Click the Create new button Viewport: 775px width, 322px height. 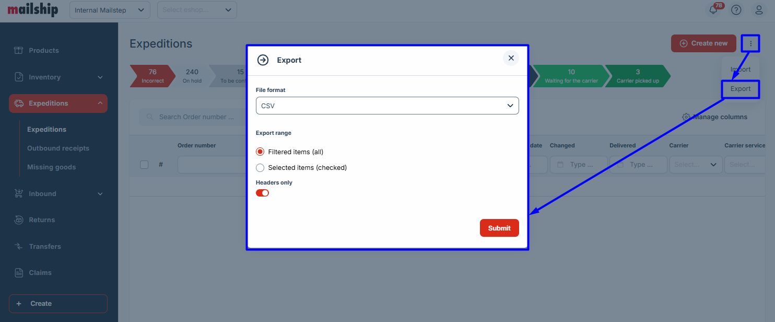click(703, 43)
